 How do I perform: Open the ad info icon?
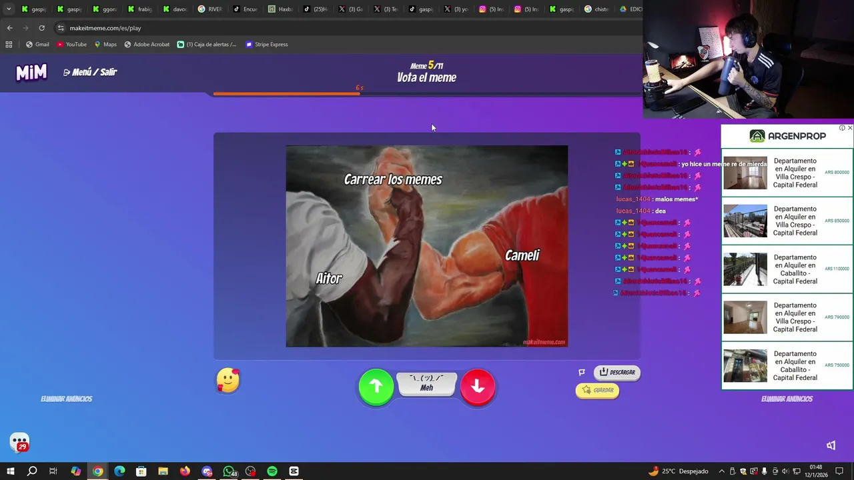[x=842, y=128]
